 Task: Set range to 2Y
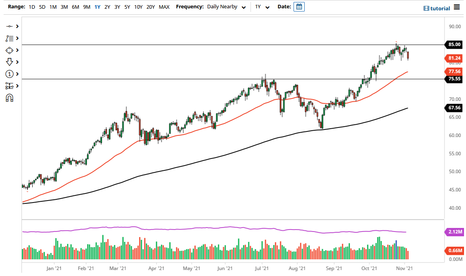107,7
